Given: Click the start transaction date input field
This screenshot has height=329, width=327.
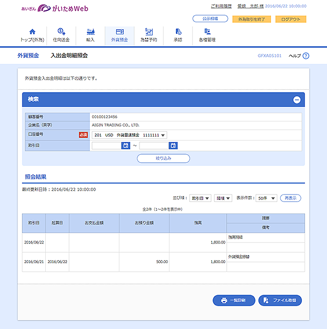Looking at the screenshot, I should coord(107,145).
